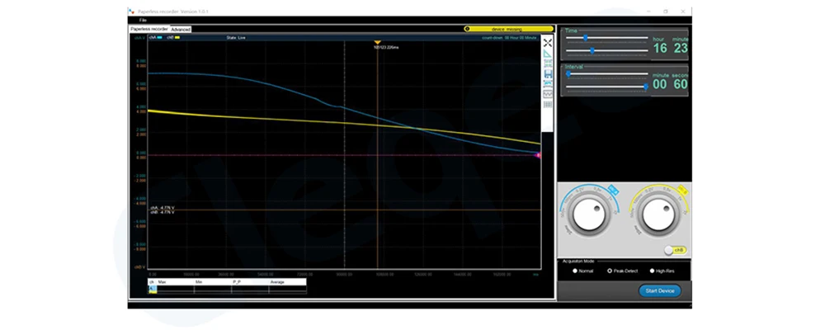
Task: Click the blue chA voltage knob
Action: click(587, 216)
